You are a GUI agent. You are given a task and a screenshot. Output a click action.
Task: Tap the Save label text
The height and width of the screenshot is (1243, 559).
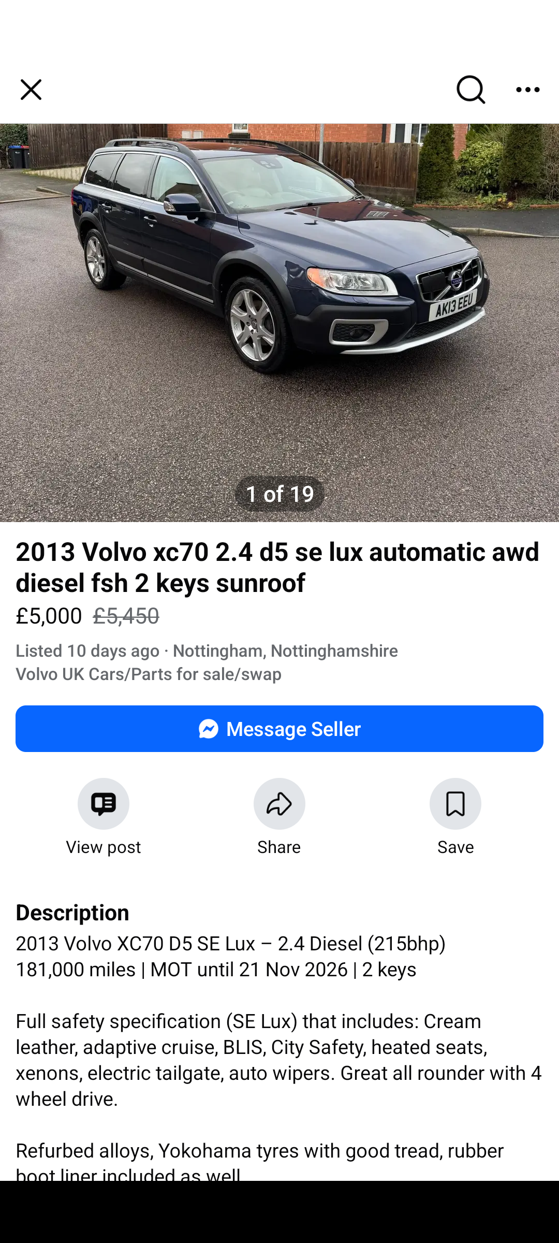point(455,847)
